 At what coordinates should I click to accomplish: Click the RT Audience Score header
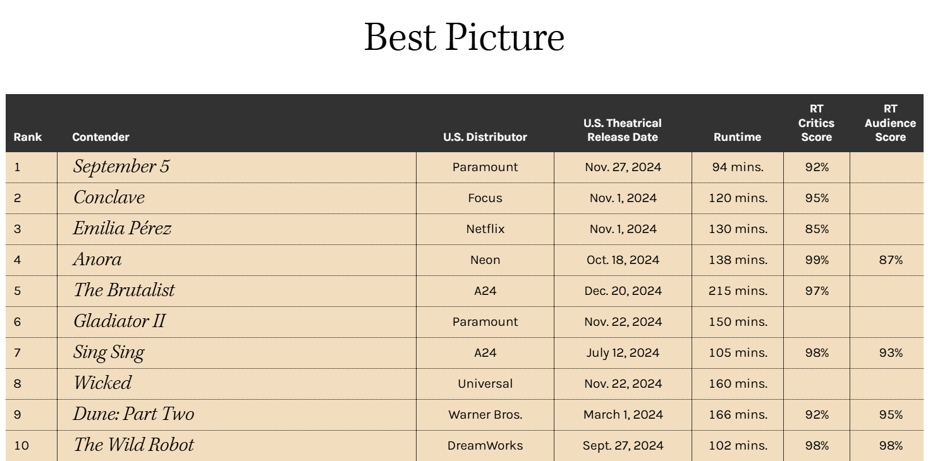pos(890,123)
